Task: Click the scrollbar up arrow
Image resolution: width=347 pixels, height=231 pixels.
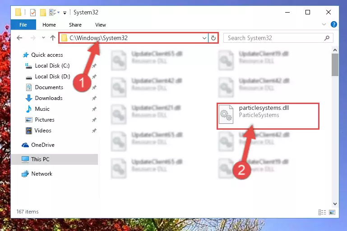Action: (x=335, y=50)
